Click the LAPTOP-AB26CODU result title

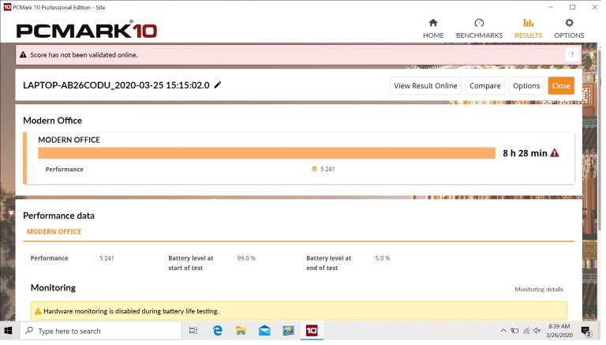click(x=116, y=85)
